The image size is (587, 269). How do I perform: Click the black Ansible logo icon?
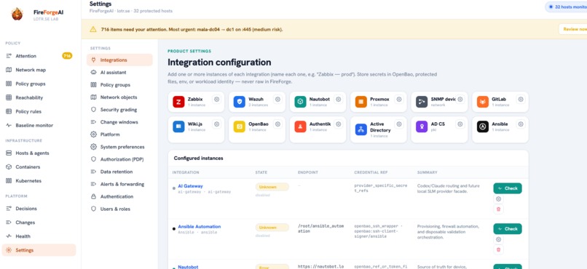483,127
